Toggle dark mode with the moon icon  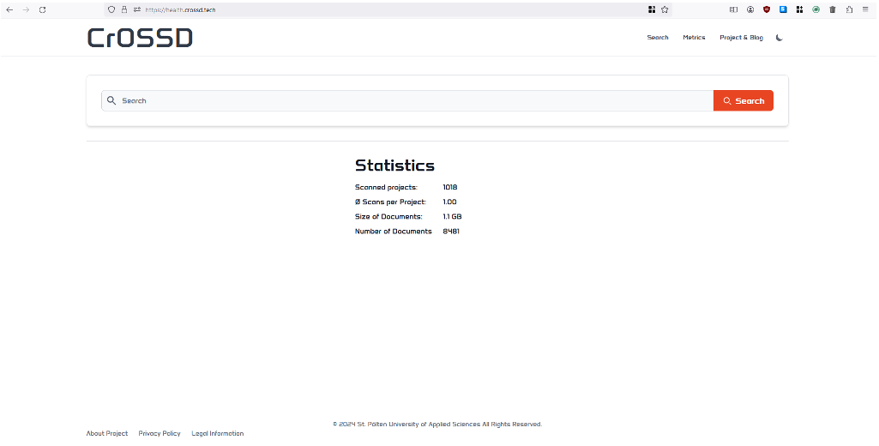click(780, 38)
